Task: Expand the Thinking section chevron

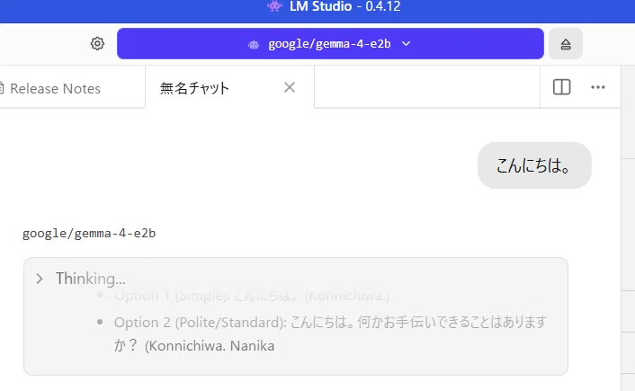Action: click(40, 279)
